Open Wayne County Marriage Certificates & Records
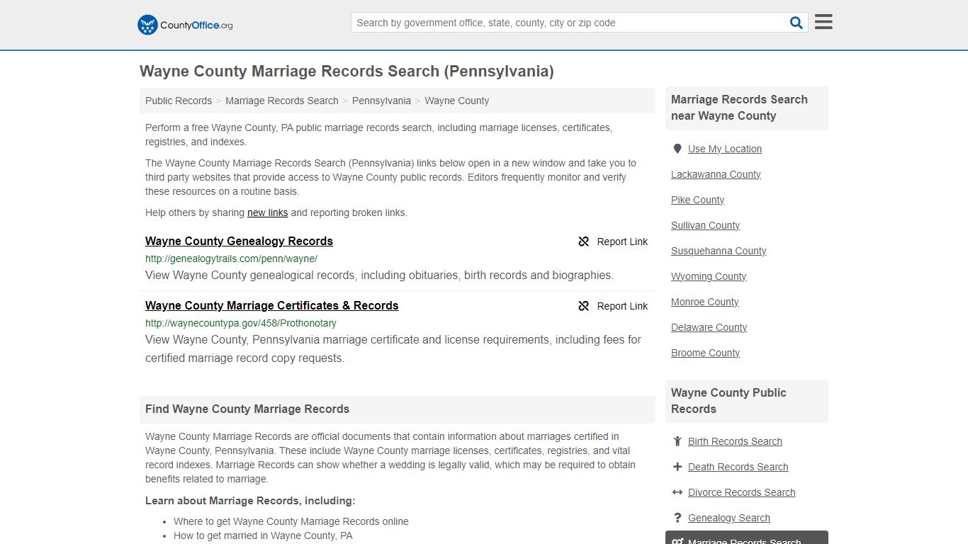968x544 pixels. coord(272,305)
